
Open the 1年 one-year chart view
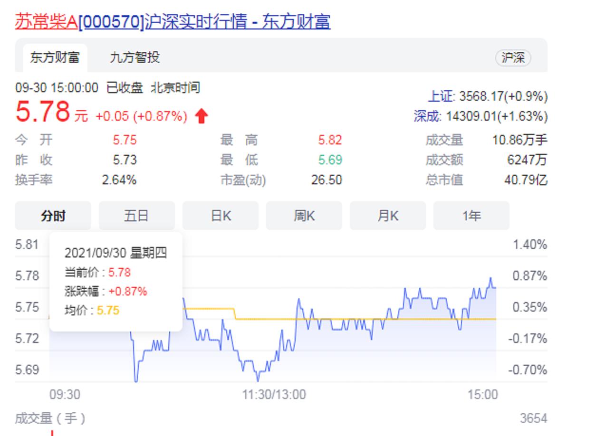[x=471, y=216]
